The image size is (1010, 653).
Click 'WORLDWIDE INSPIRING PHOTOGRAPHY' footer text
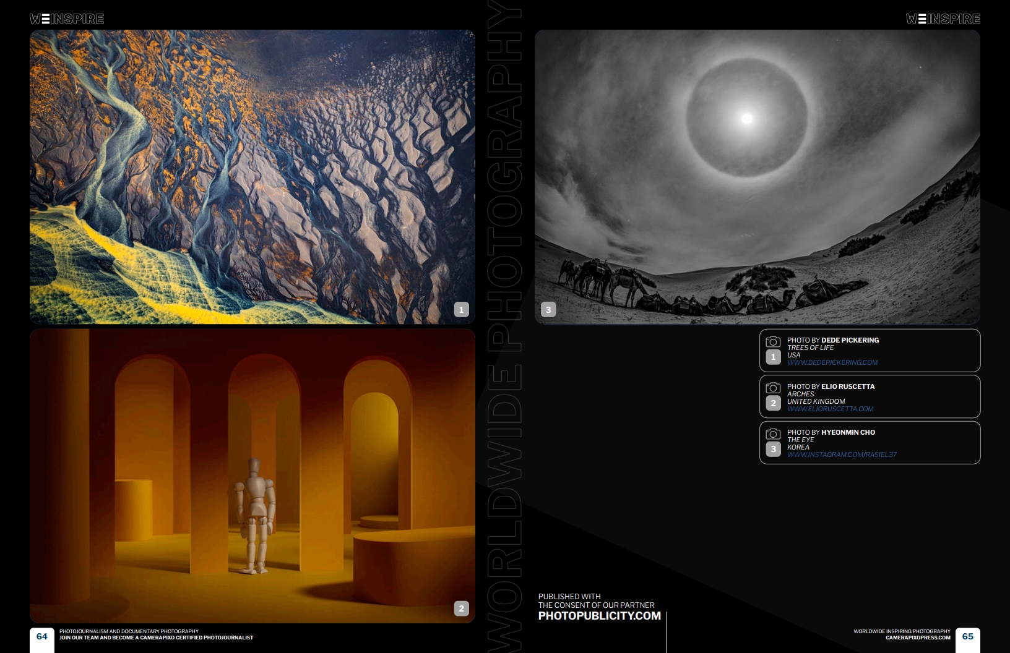click(x=902, y=632)
